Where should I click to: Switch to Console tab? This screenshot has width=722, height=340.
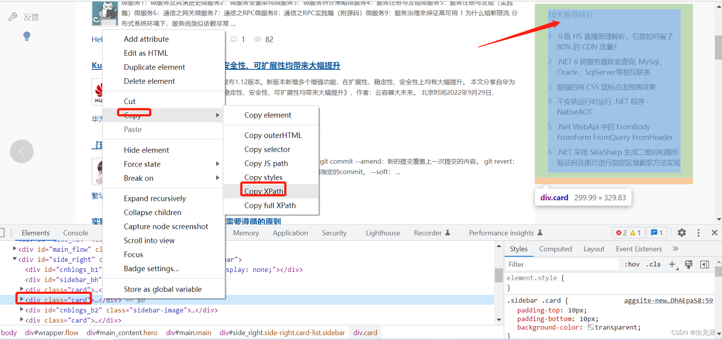(76, 233)
